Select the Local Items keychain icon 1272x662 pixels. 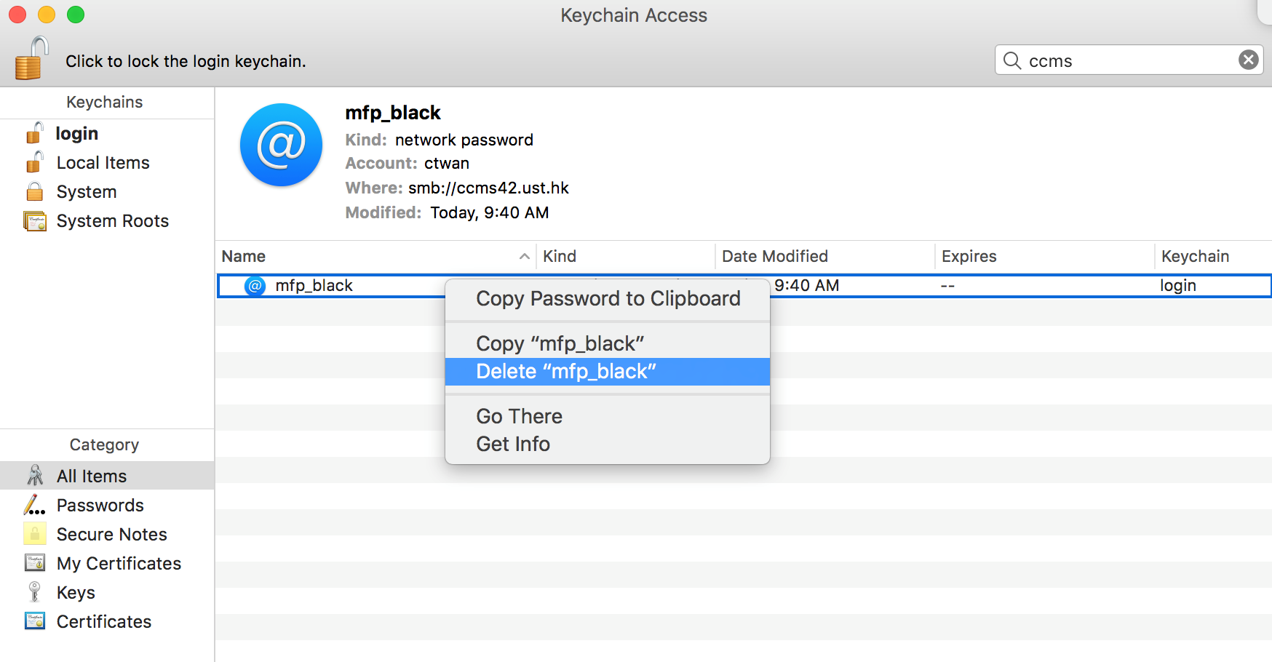coord(34,162)
